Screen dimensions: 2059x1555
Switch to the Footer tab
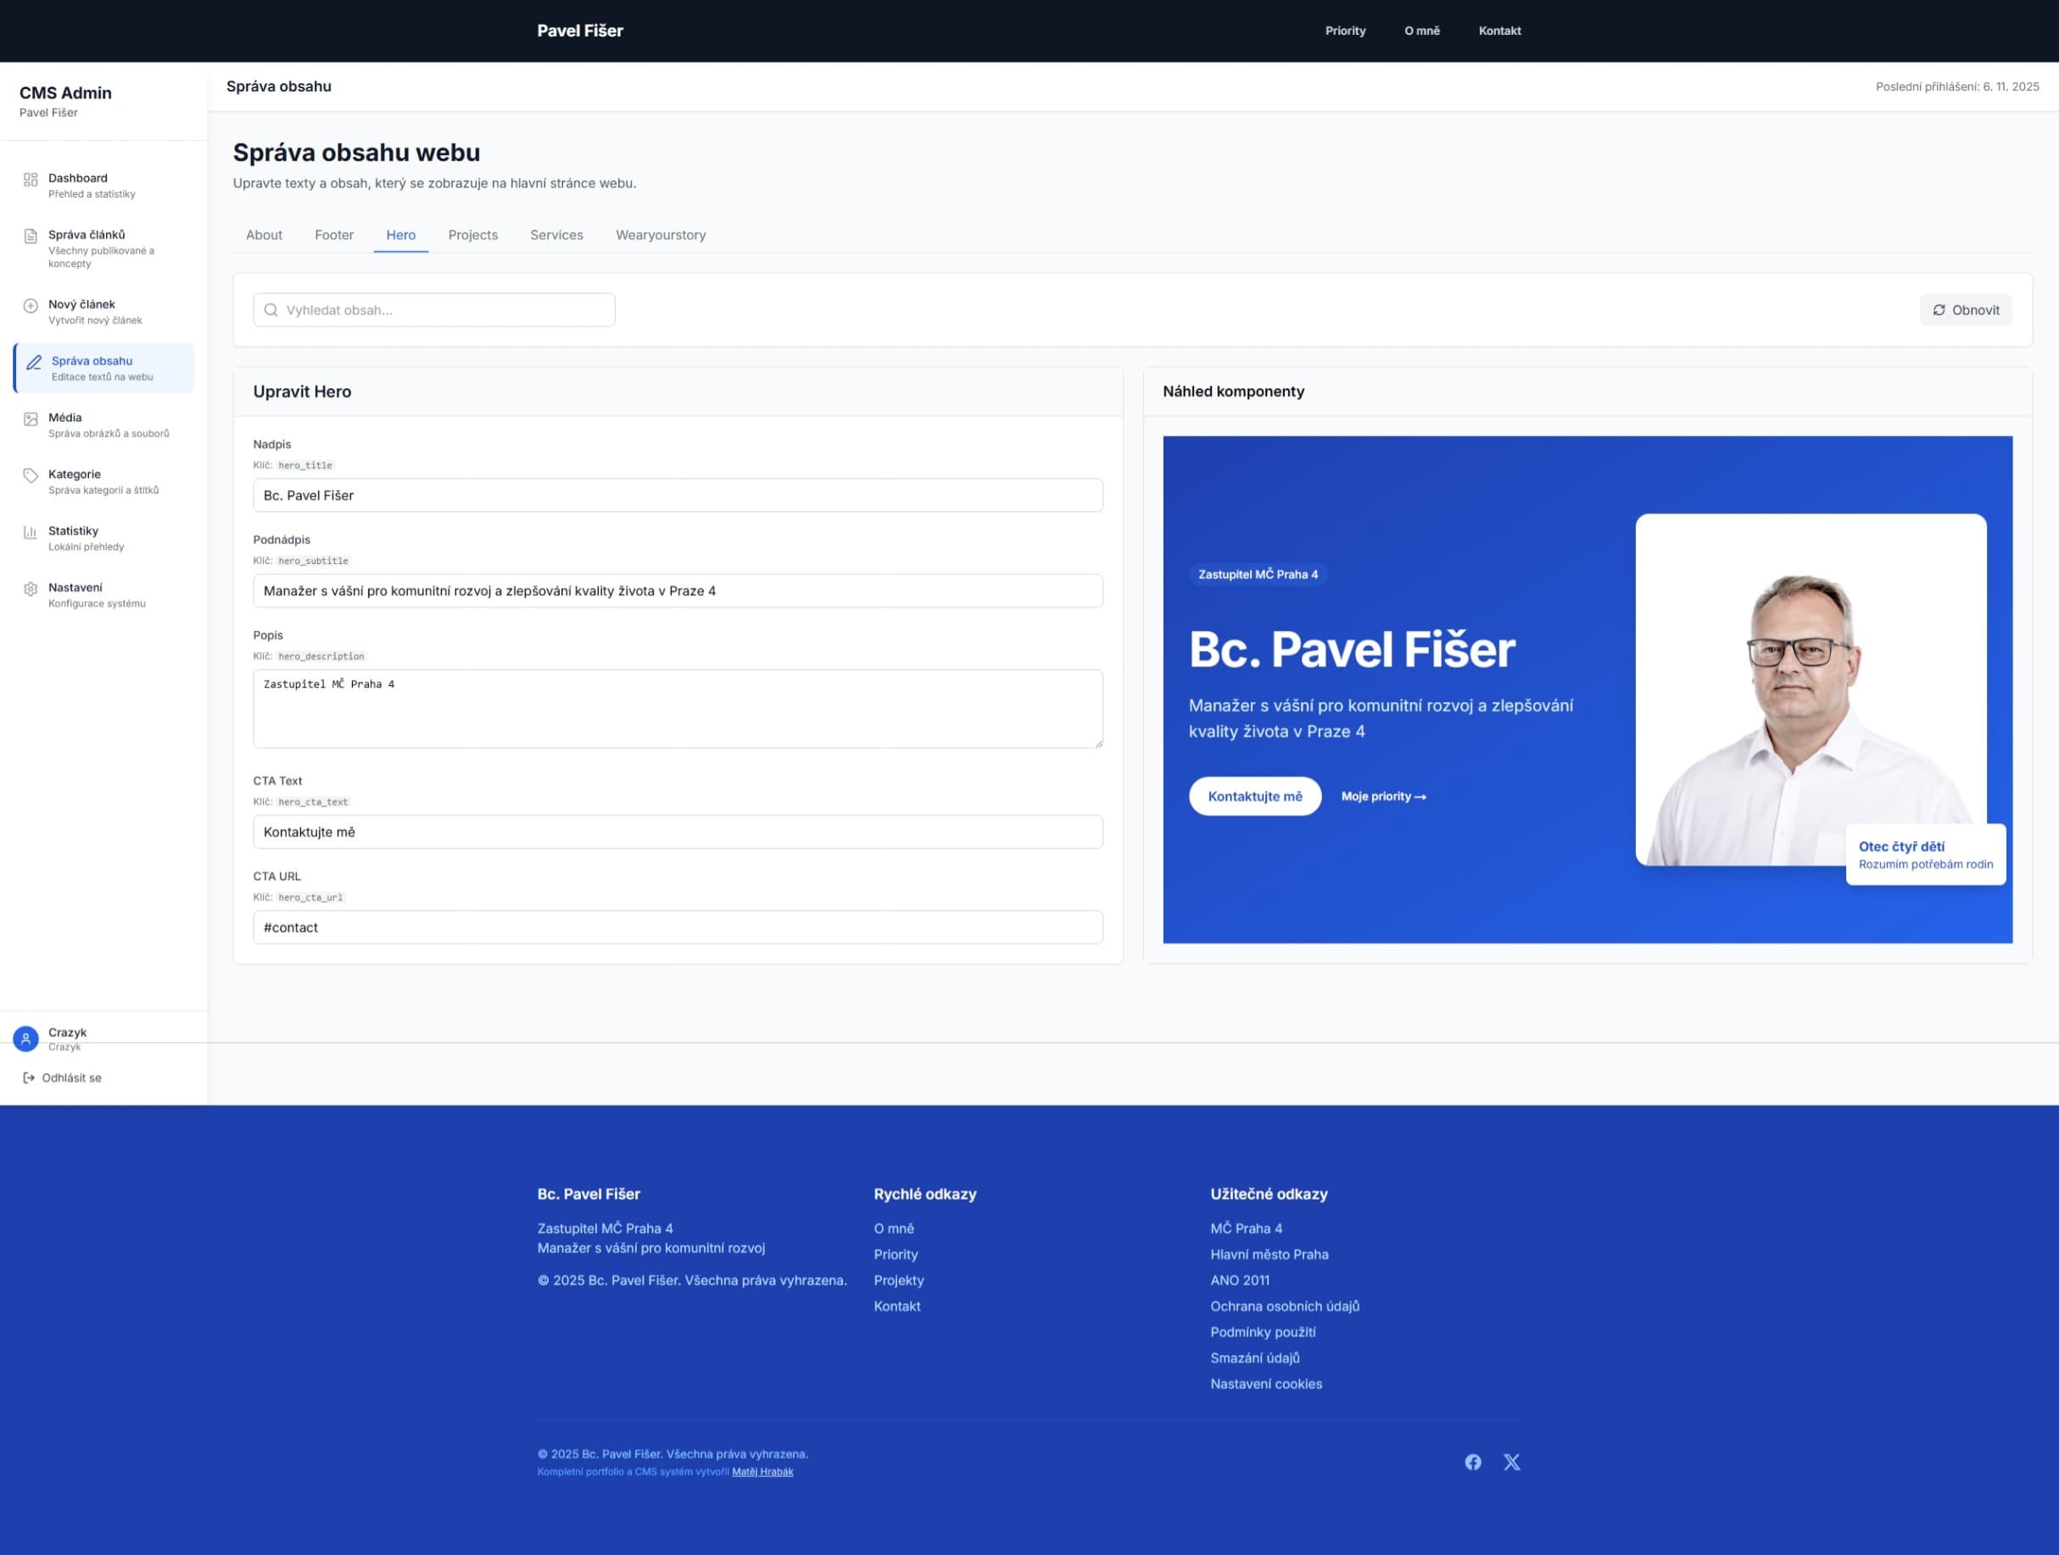click(334, 236)
